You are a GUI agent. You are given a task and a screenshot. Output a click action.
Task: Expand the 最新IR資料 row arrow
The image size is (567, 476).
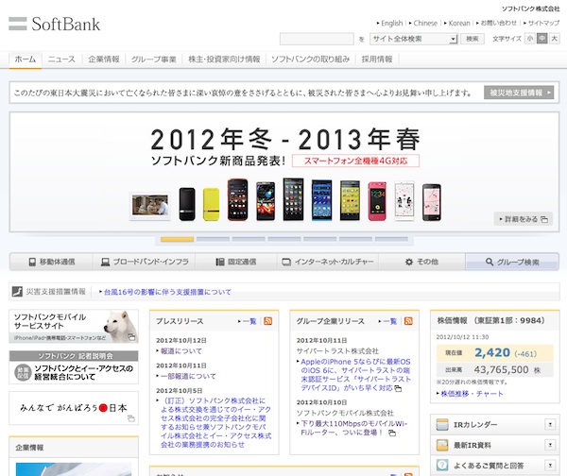tap(550, 445)
